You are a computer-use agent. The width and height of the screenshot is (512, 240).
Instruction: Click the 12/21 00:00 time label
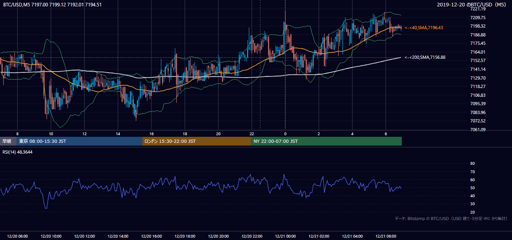pos(285,236)
